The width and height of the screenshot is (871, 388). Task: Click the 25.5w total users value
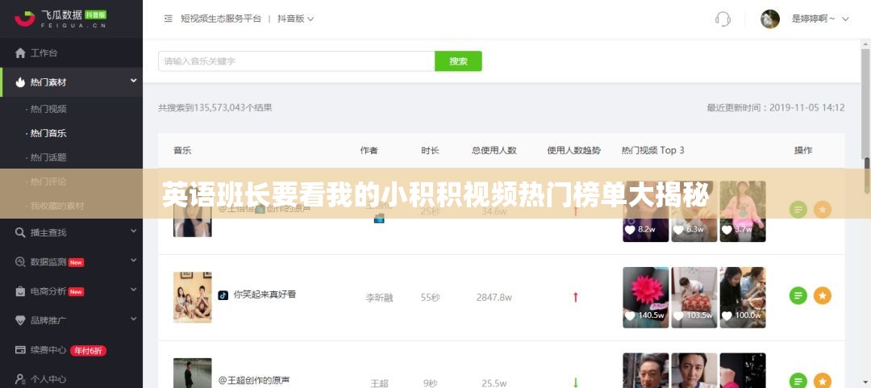[494, 383]
